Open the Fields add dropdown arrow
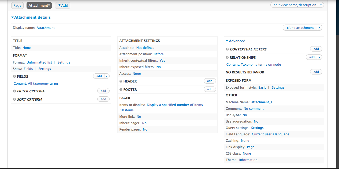This screenshot has width=339, height=169. click(107, 76)
